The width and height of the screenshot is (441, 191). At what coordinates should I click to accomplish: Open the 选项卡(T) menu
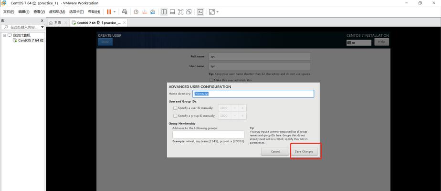click(x=76, y=12)
